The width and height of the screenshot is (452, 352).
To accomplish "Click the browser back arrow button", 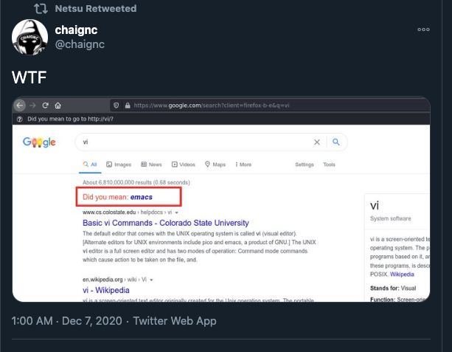I will 20,106.
